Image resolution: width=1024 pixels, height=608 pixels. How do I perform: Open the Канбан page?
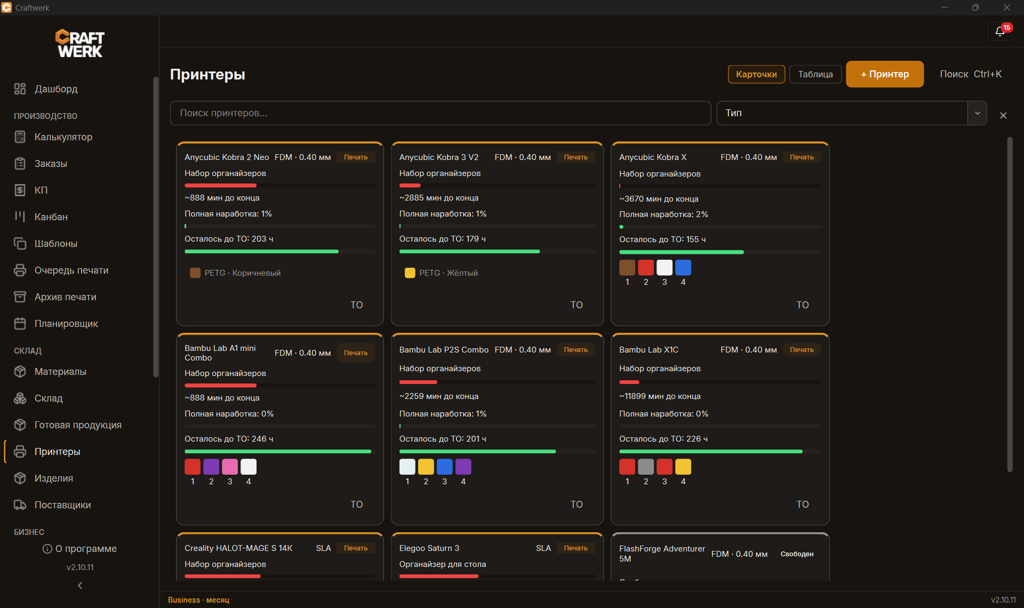point(51,217)
